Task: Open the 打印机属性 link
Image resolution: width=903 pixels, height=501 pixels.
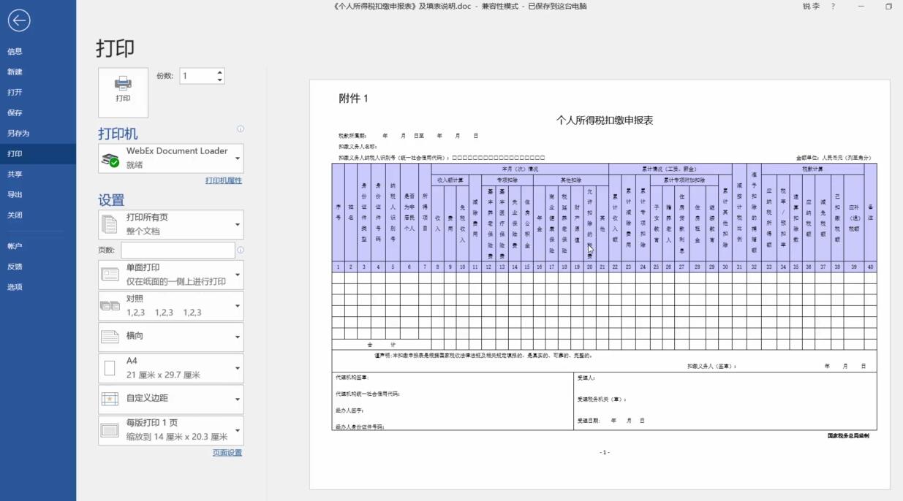Action: point(223,180)
